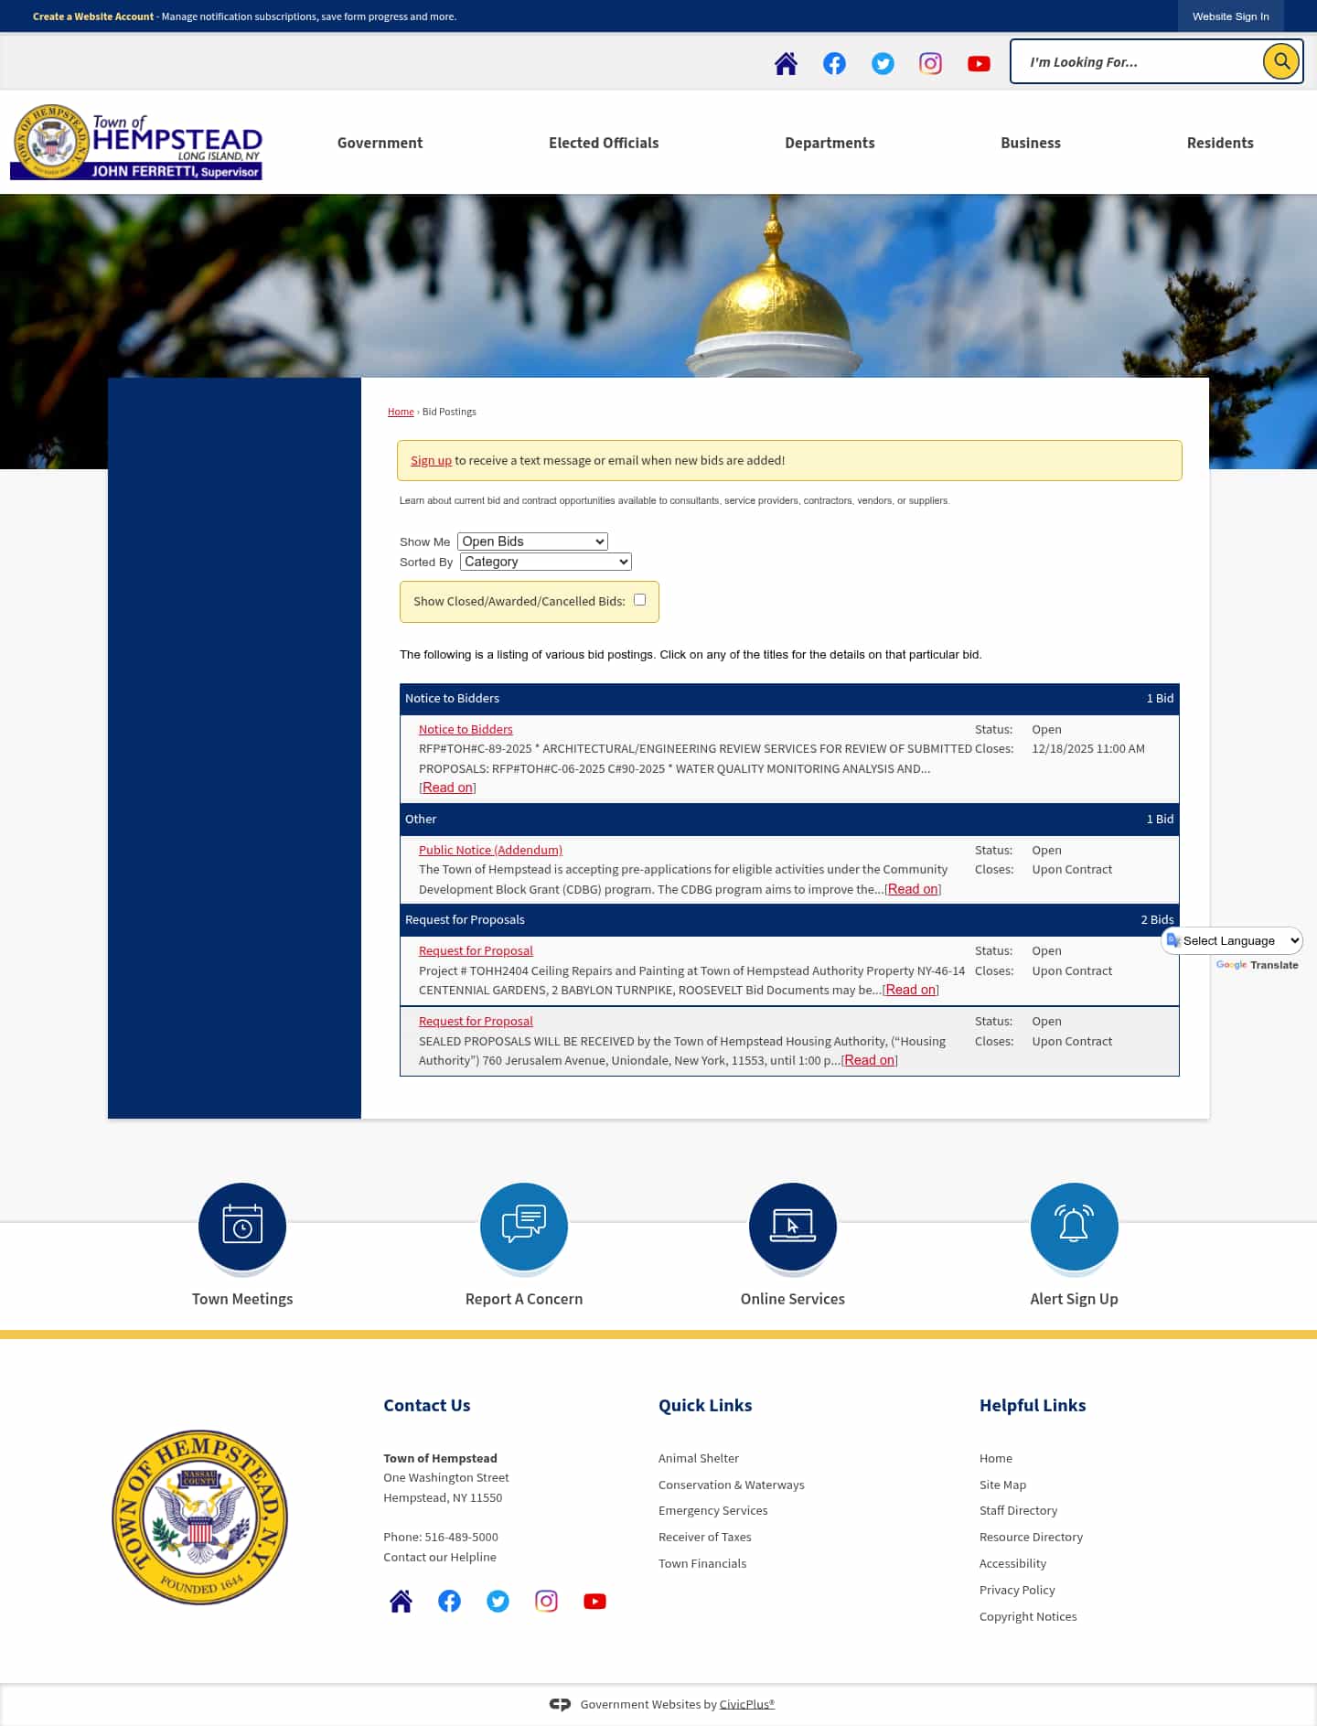Open the footer Instagram icon
1317x1726 pixels.
(x=546, y=1601)
